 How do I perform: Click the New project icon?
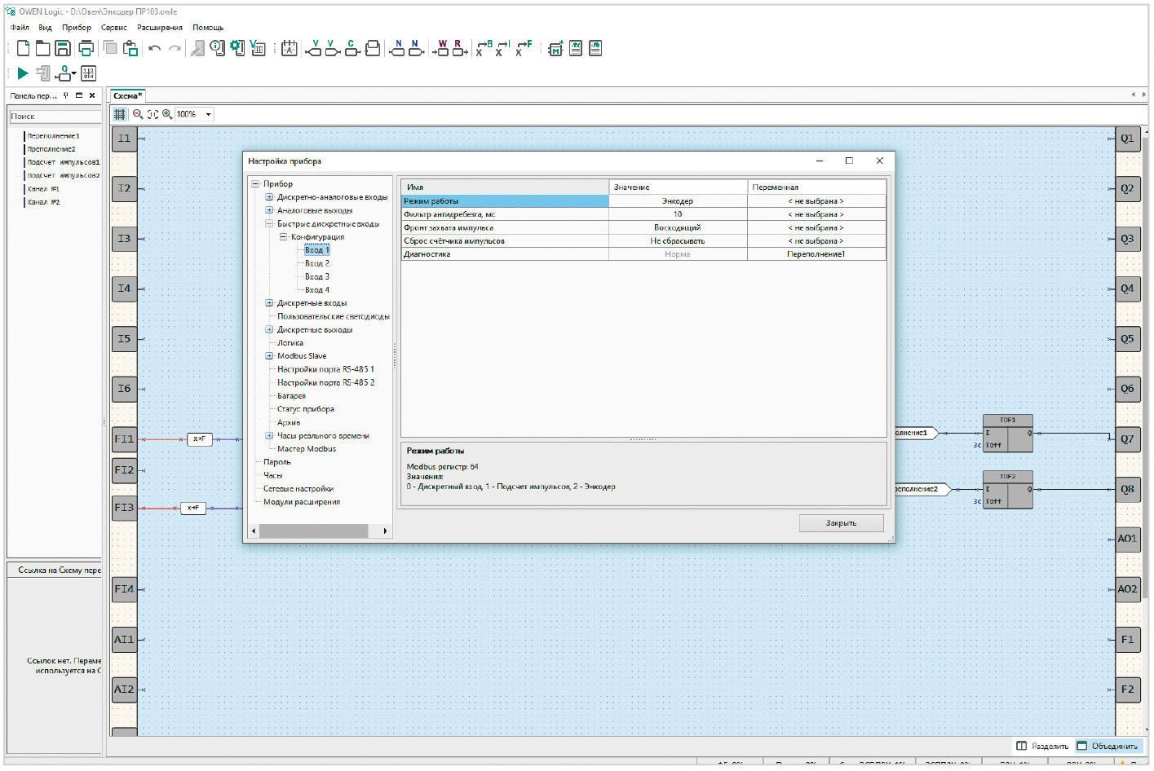tap(23, 49)
